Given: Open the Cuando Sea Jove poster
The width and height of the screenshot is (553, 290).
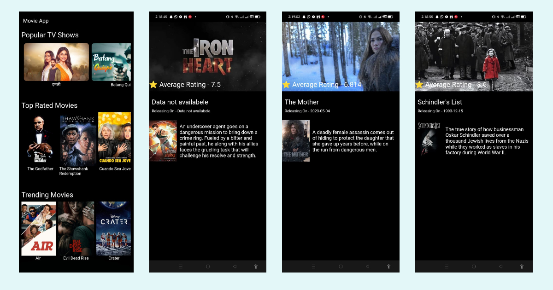Looking at the screenshot, I should point(114,138).
